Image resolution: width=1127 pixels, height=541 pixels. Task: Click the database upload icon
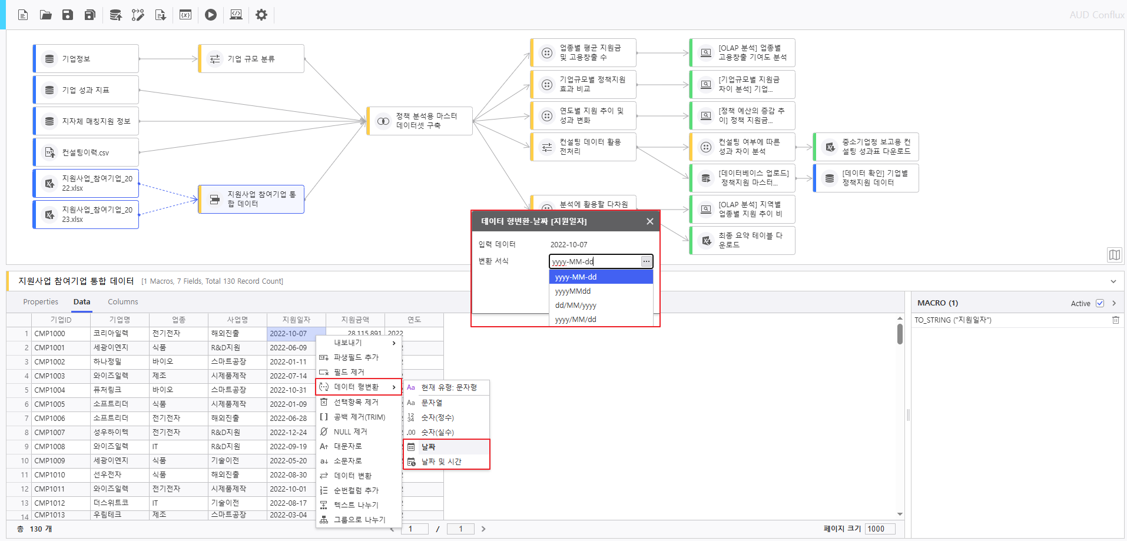coord(115,15)
